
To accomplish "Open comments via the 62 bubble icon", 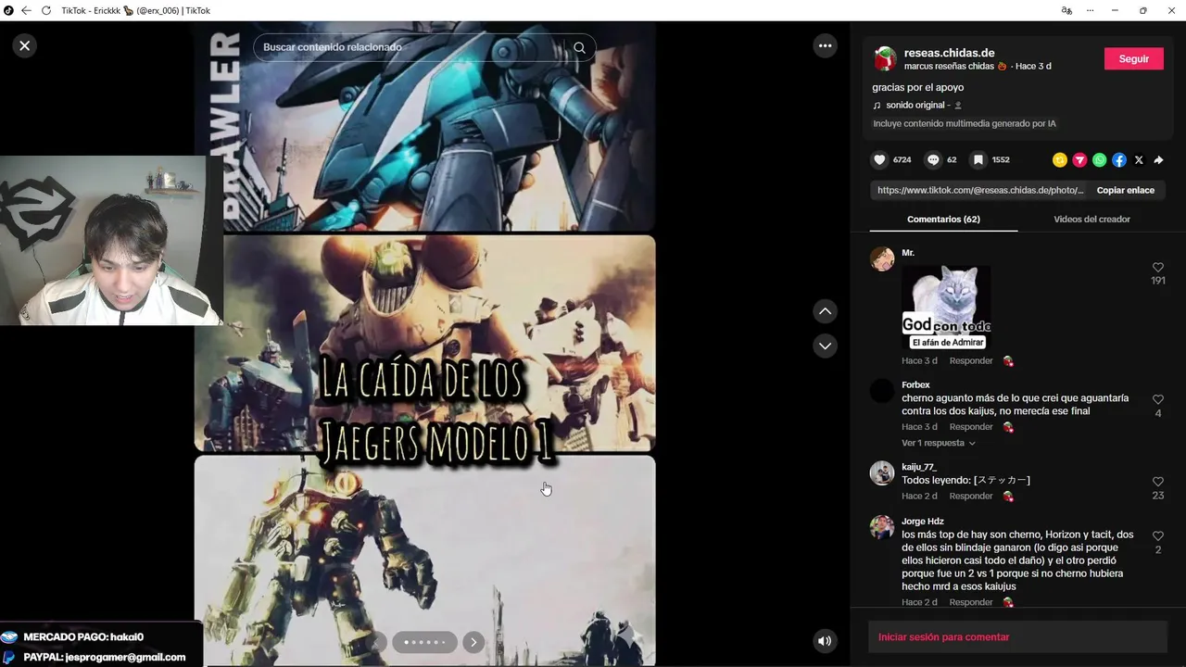I will [x=933, y=159].
